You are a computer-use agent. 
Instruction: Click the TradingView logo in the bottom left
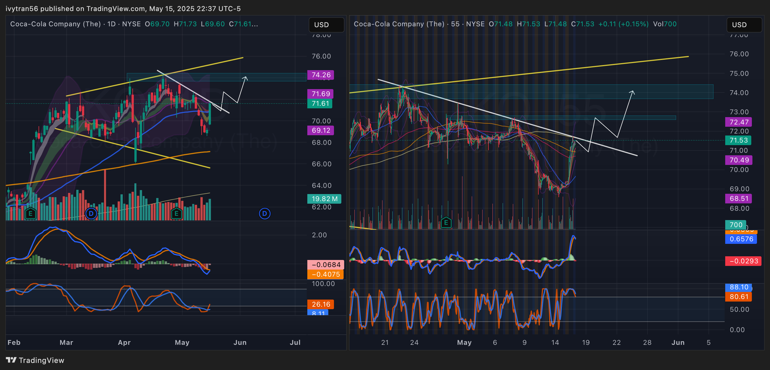click(x=35, y=360)
